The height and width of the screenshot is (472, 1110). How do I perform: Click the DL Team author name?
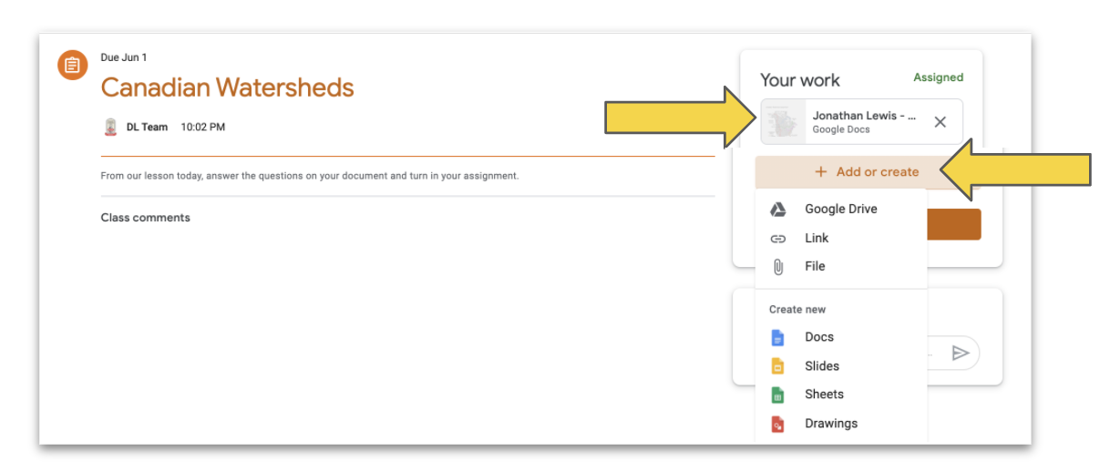pyautogui.click(x=147, y=128)
